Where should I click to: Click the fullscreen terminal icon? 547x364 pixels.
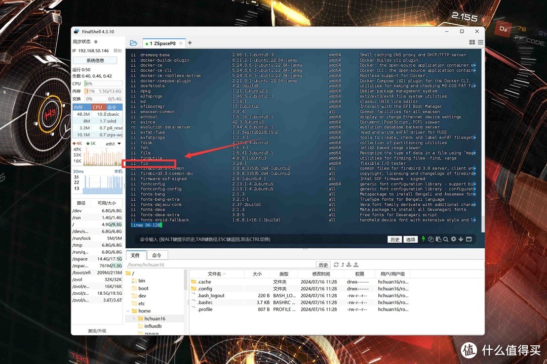(x=468, y=239)
